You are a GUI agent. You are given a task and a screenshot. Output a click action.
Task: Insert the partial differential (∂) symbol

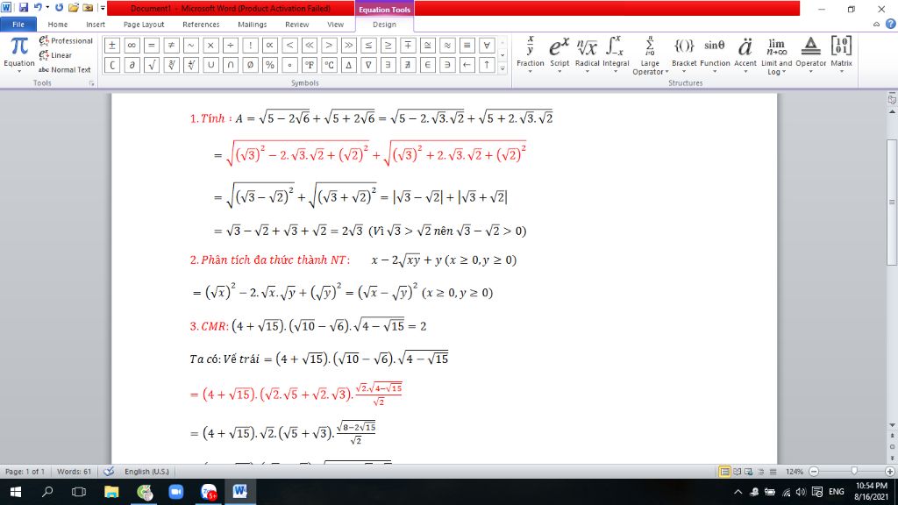[x=132, y=65]
